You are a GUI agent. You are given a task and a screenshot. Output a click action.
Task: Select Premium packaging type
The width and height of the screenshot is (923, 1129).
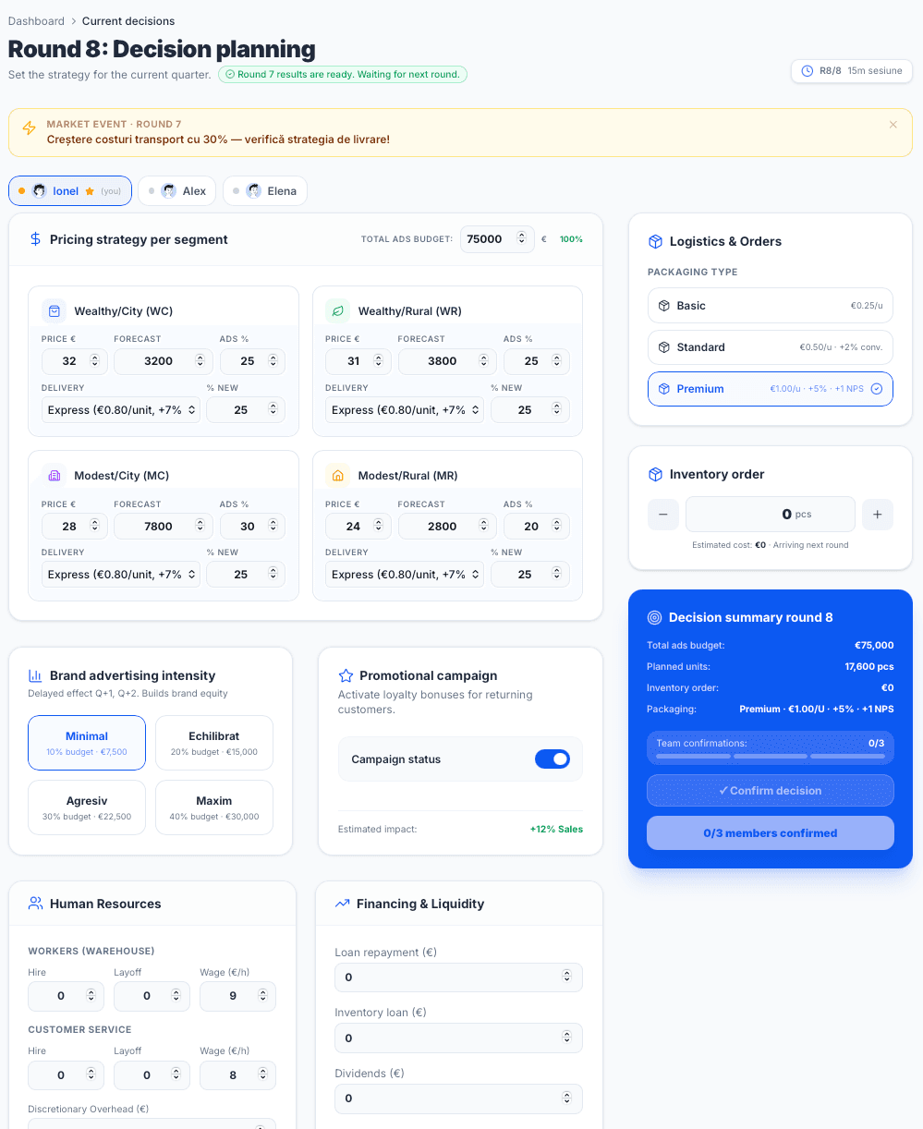pyautogui.click(x=771, y=389)
